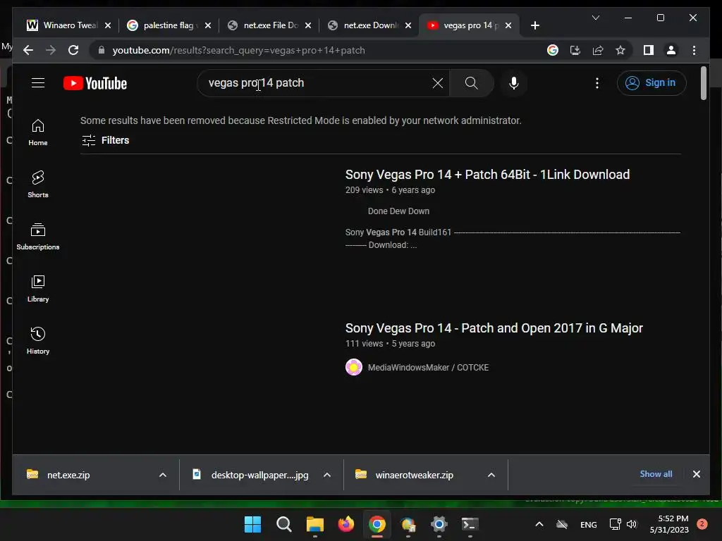
Task: Click the YouTube logo
Action: 95,83
